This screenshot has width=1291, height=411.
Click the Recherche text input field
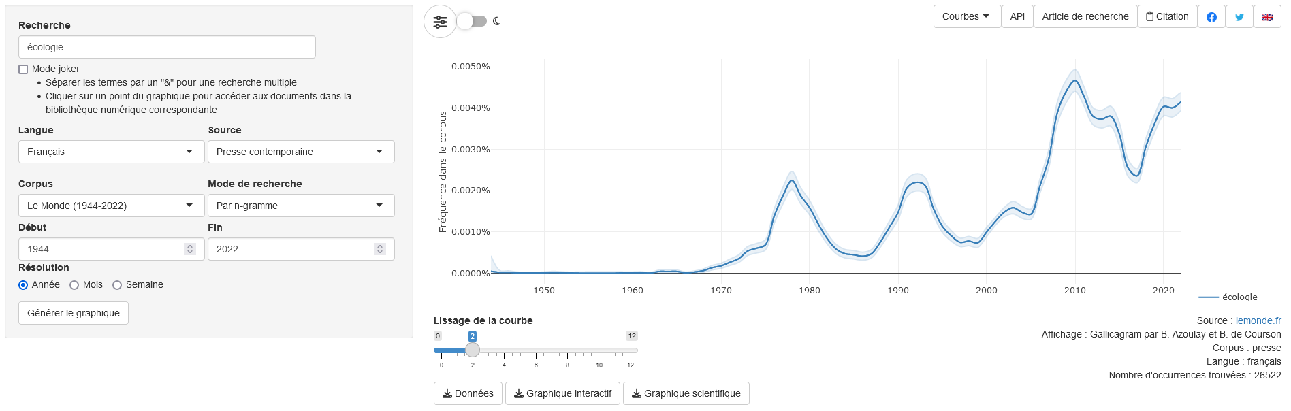(x=167, y=47)
